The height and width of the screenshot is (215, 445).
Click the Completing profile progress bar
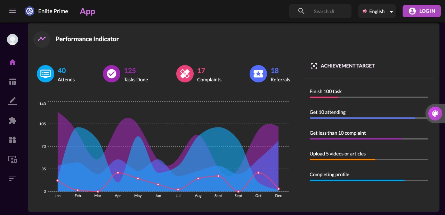369,180
